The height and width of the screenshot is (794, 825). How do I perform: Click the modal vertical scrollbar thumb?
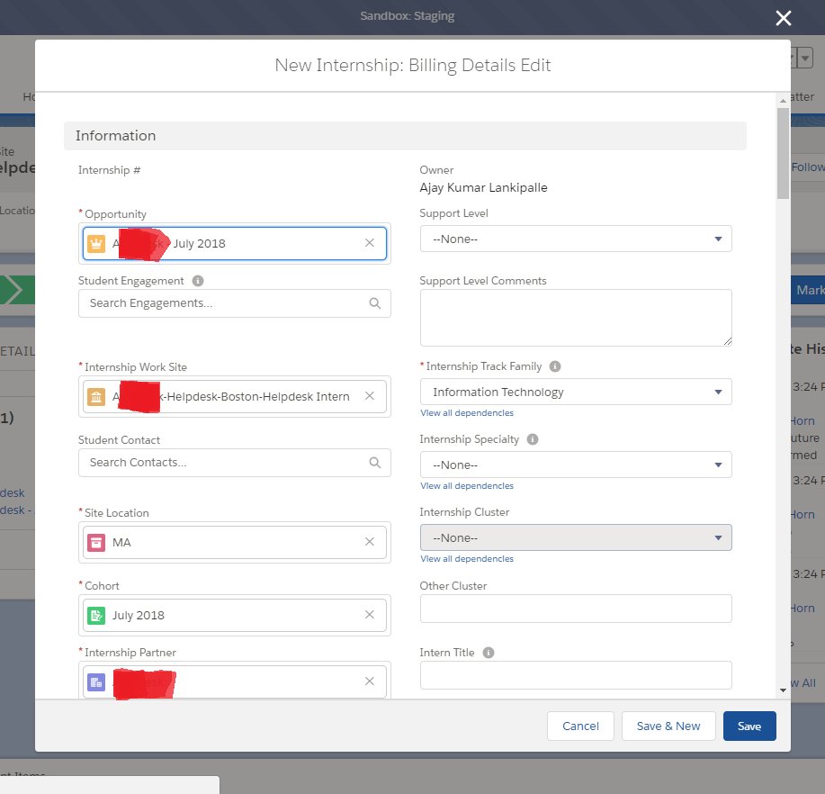coord(783,154)
